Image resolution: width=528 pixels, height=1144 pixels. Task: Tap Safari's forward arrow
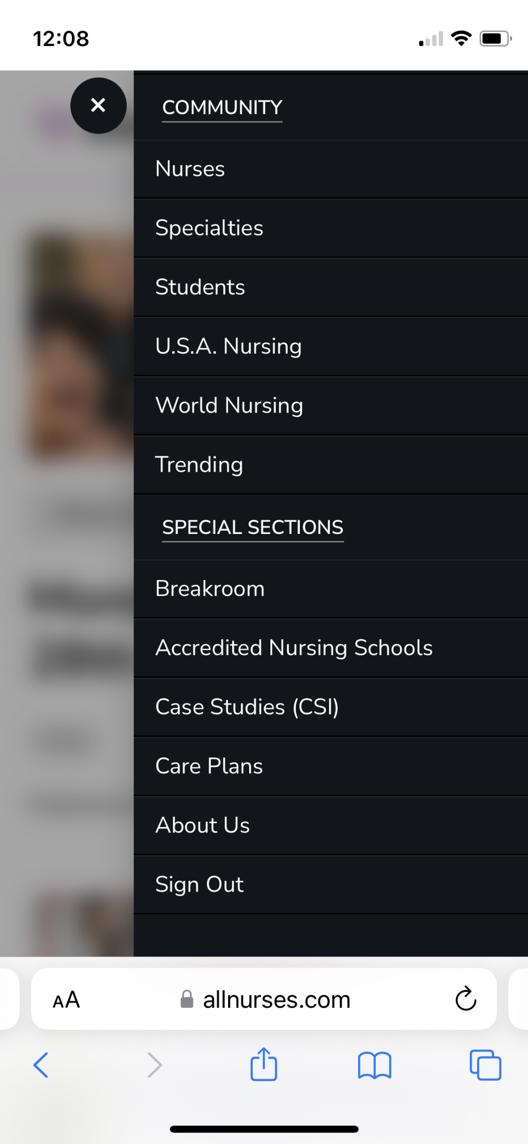154,1065
